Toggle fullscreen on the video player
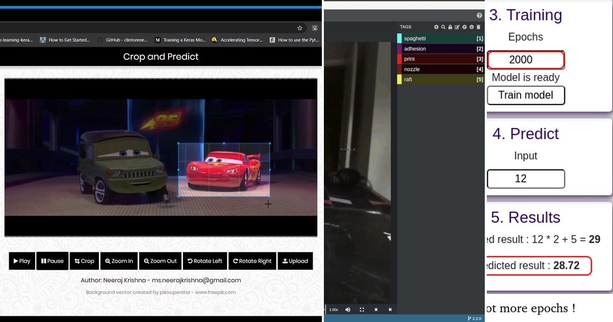 coord(362,309)
